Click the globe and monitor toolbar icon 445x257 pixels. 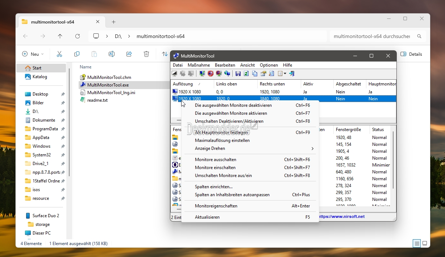(x=227, y=73)
